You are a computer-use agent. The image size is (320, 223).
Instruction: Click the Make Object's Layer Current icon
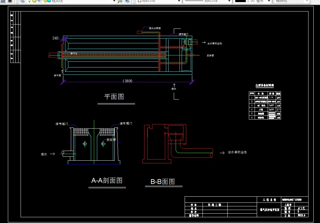pyautogui.click(x=120, y=1)
